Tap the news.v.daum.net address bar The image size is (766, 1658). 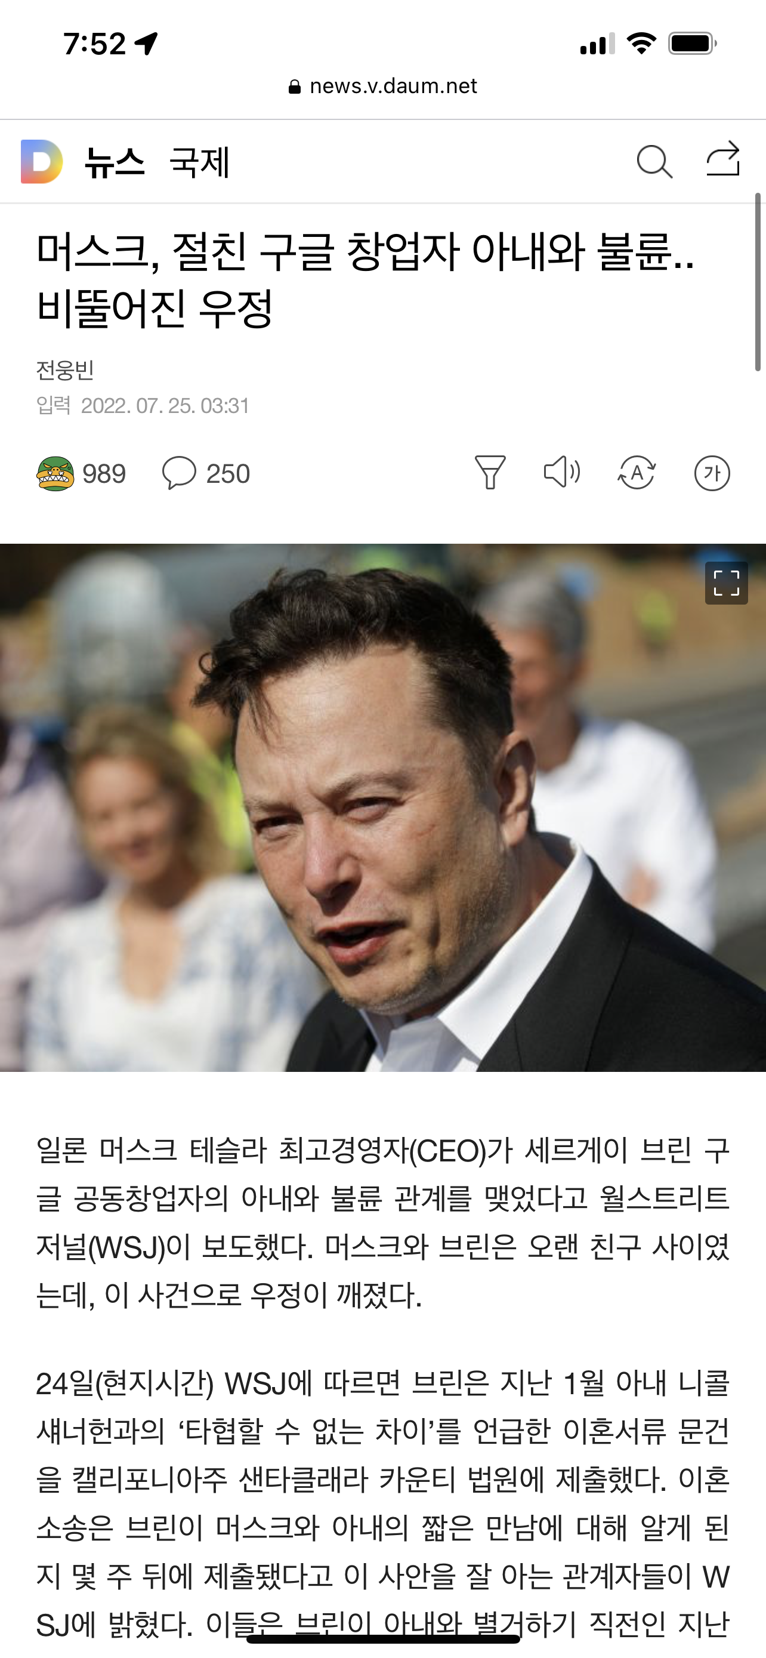384,87
